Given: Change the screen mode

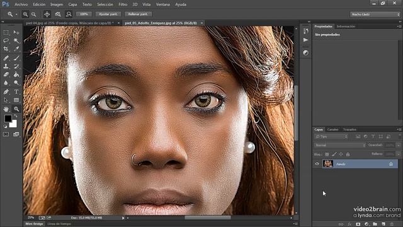Looking at the screenshot, I should click(16, 134).
